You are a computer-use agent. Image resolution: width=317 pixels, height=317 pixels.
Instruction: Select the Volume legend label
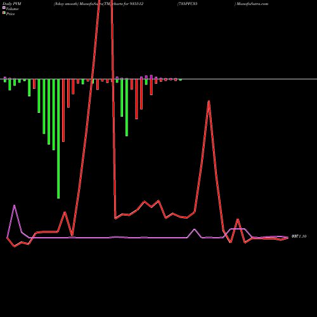pyautogui.click(x=12, y=9)
